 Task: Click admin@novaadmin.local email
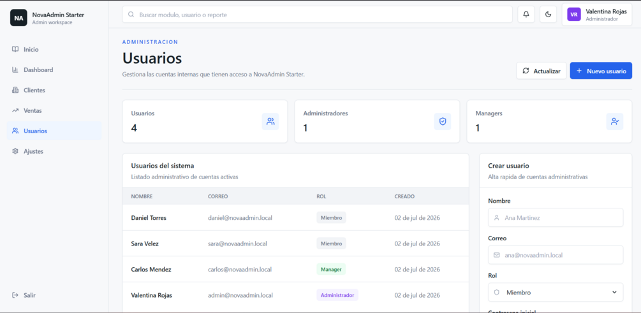[240, 295]
